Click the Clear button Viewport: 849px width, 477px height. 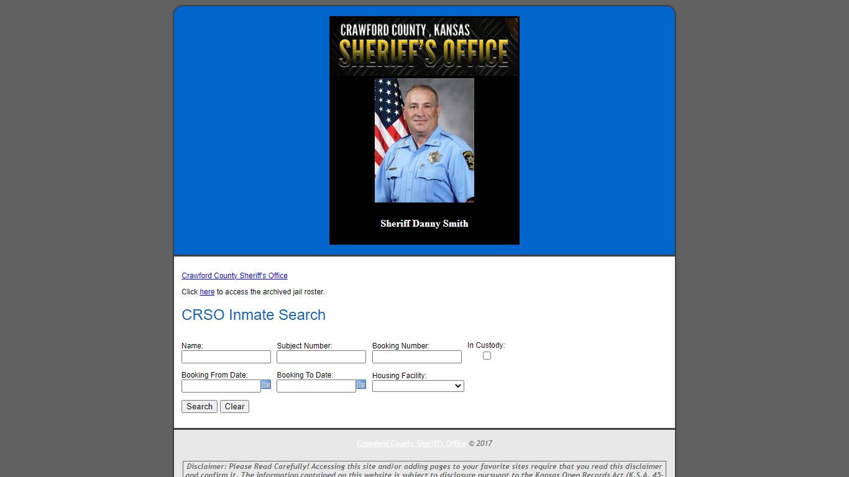point(234,406)
